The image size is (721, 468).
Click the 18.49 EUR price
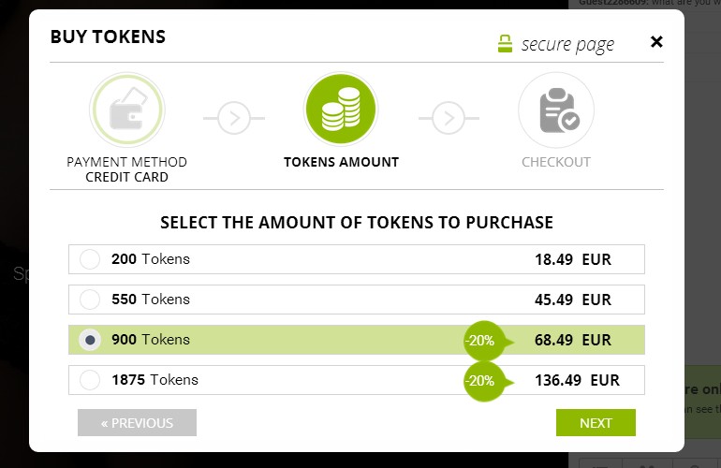(x=573, y=259)
